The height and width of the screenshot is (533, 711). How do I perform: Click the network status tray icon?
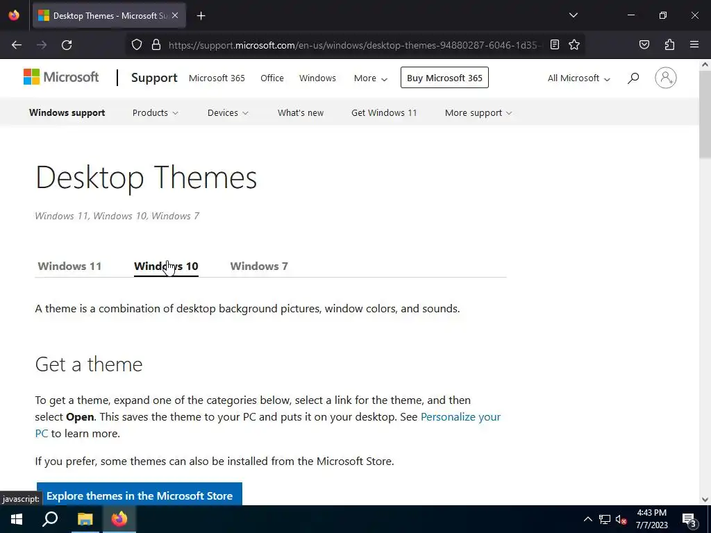click(x=605, y=519)
